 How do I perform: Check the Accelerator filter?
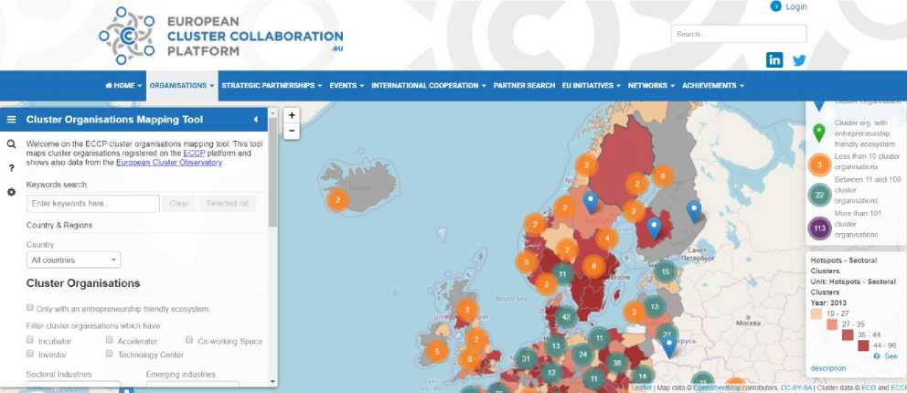point(110,340)
